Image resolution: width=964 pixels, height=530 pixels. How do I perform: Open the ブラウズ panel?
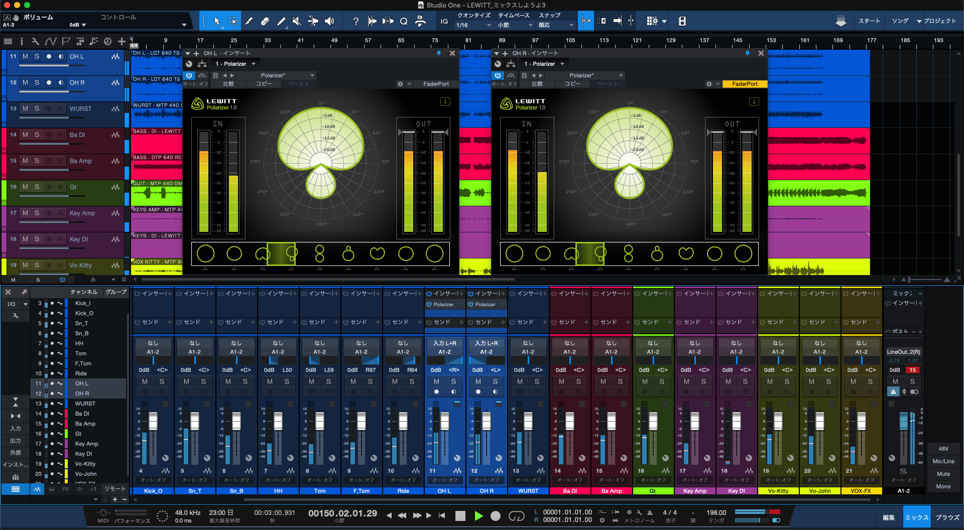947,517
